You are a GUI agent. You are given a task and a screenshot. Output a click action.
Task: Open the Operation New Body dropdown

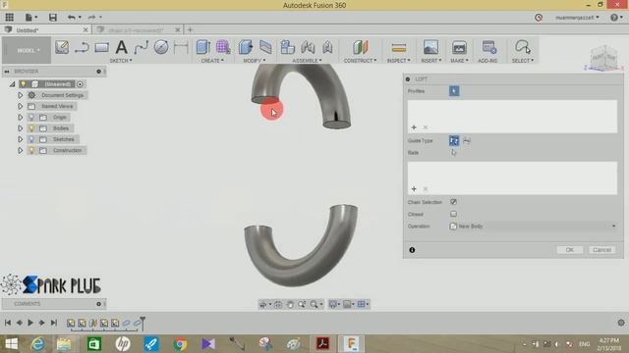tap(533, 227)
